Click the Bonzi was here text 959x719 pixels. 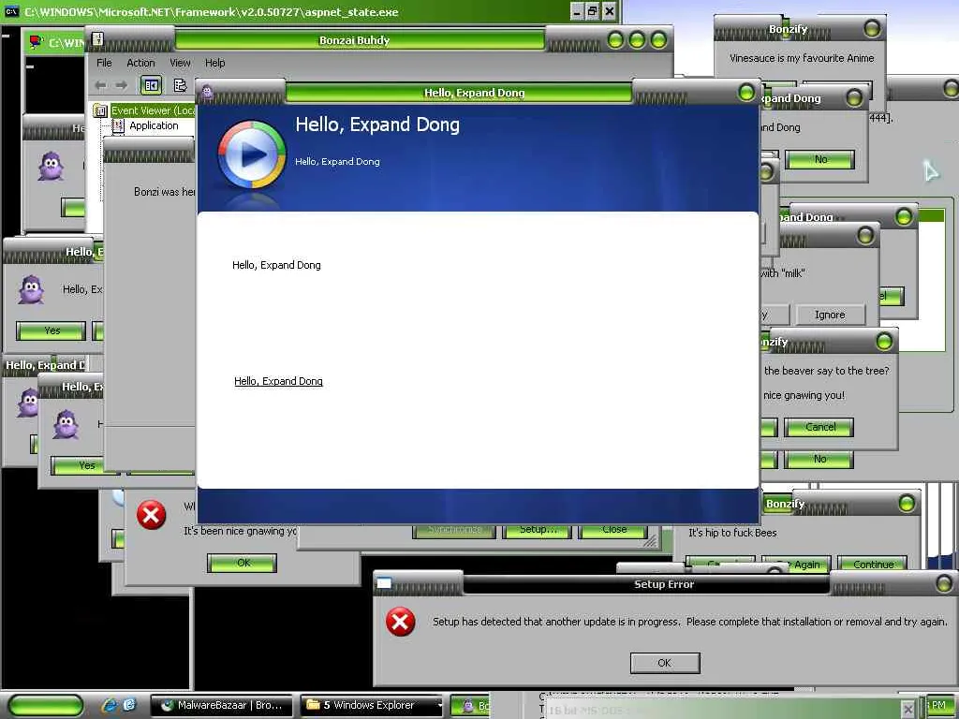(x=164, y=192)
